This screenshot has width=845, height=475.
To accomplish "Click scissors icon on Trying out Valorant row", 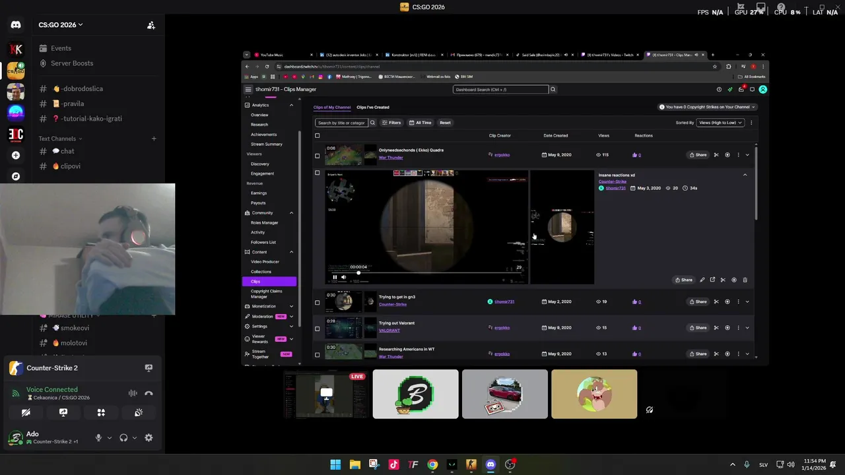I will coord(716,328).
